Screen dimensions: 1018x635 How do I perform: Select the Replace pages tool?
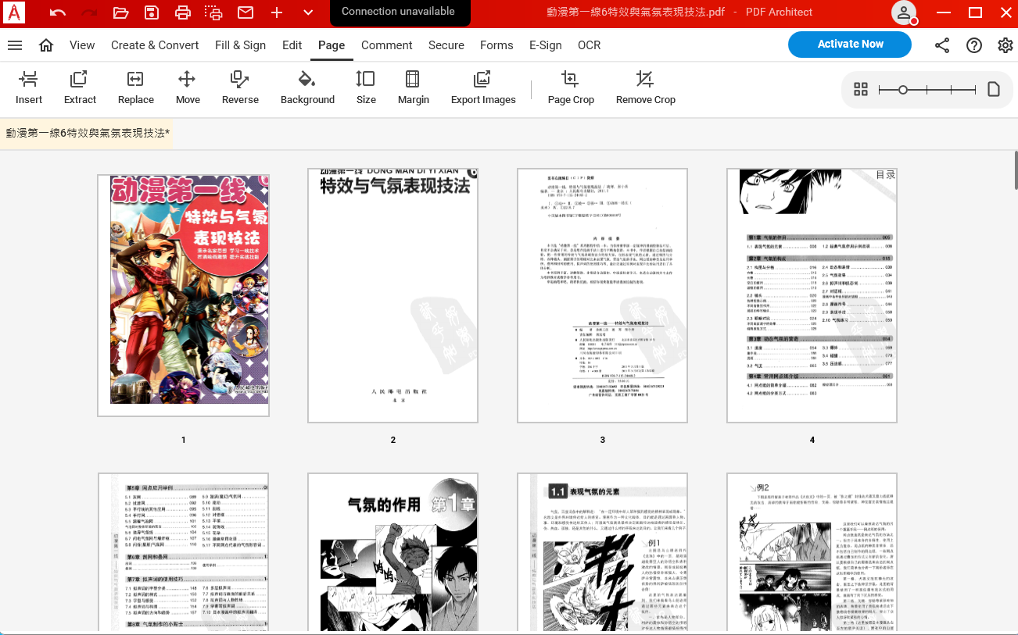(136, 87)
